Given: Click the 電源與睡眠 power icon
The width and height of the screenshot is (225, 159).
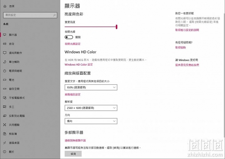Looking at the screenshot, I should [x=5, y=71].
